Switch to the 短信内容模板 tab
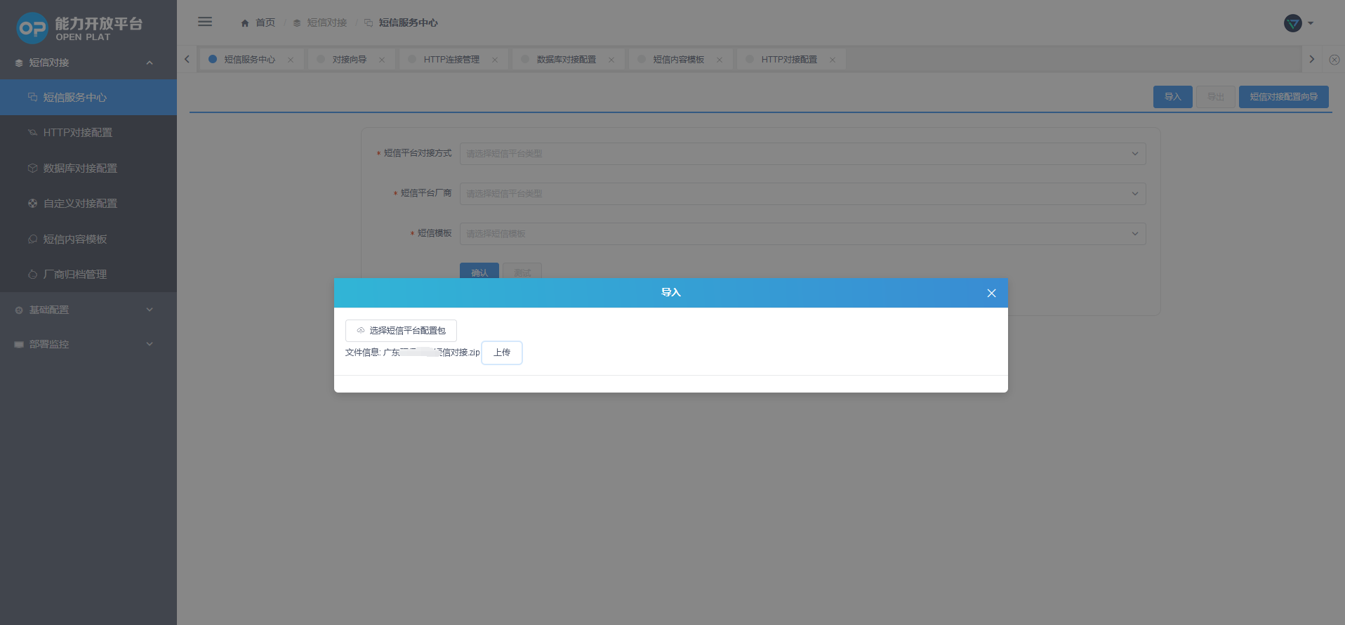The width and height of the screenshot is (1345, 625). tap(681, 60)
